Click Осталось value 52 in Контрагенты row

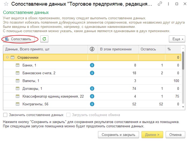point(161,104)
